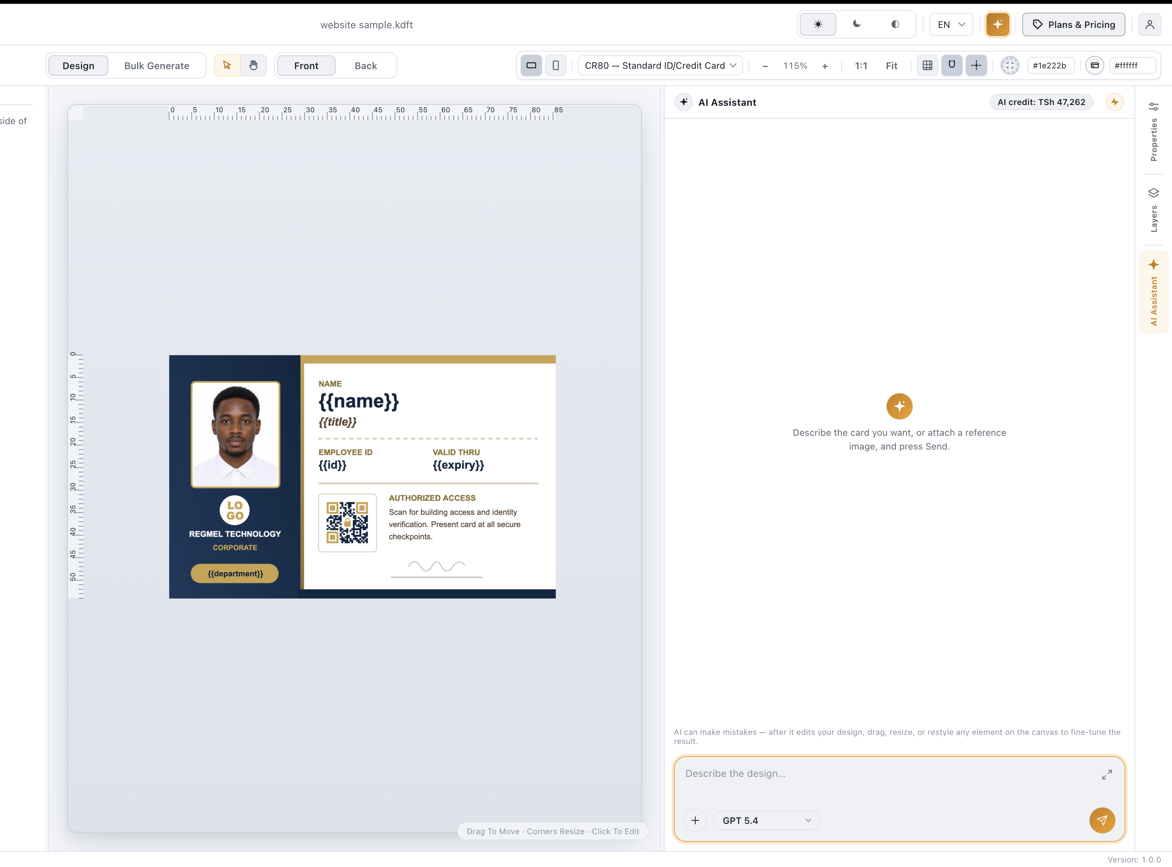
Task: Select the LOGO circle on the card
Action: pos(235,510)
